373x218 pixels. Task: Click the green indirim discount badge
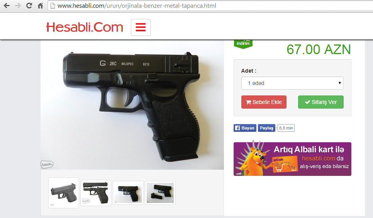[243, 44]
